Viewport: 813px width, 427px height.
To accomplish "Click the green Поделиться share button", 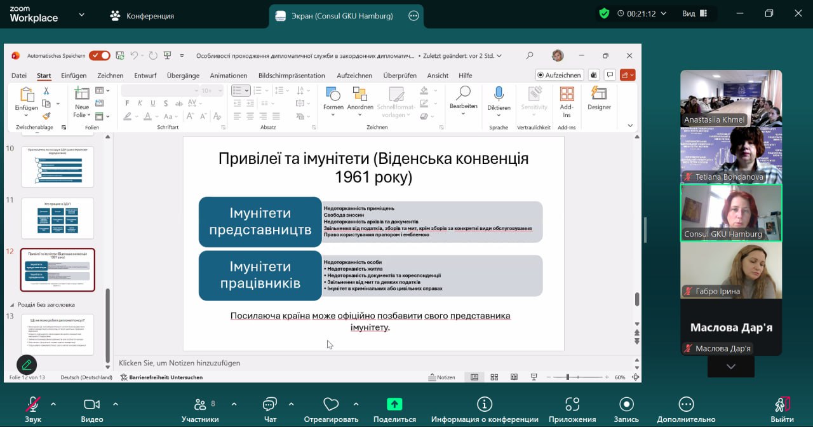I will click(394, 405).
